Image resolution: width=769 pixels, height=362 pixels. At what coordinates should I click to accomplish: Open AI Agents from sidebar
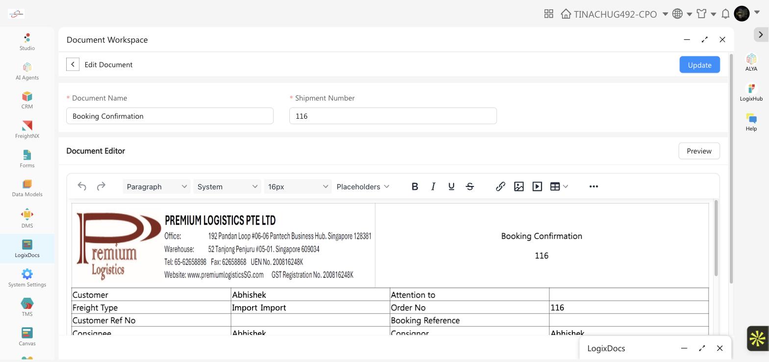pos(27,71)
